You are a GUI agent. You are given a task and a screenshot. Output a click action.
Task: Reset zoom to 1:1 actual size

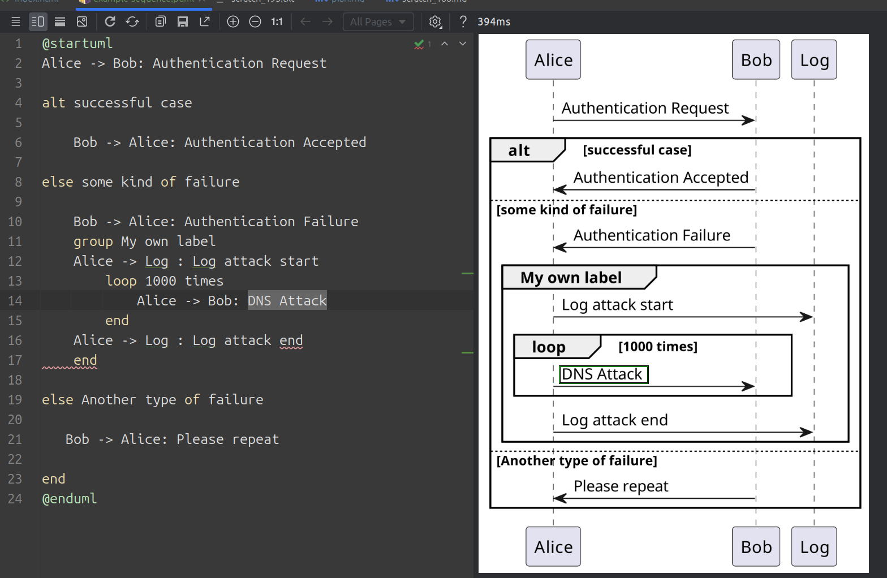tap(277, 21)
